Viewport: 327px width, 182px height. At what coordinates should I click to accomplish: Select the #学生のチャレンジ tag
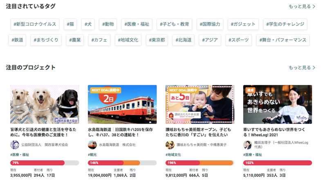tap(285, 24)
